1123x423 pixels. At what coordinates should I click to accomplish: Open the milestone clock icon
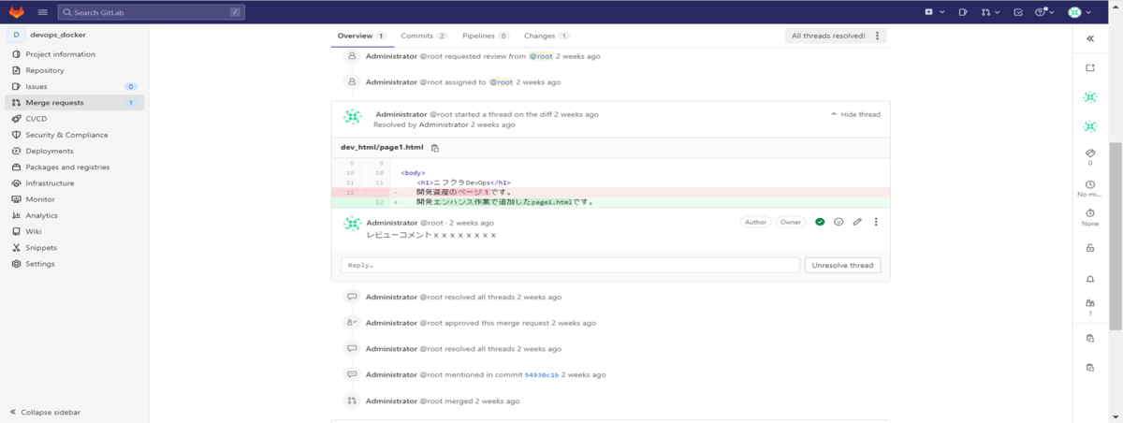click(x=1090, y=184)
